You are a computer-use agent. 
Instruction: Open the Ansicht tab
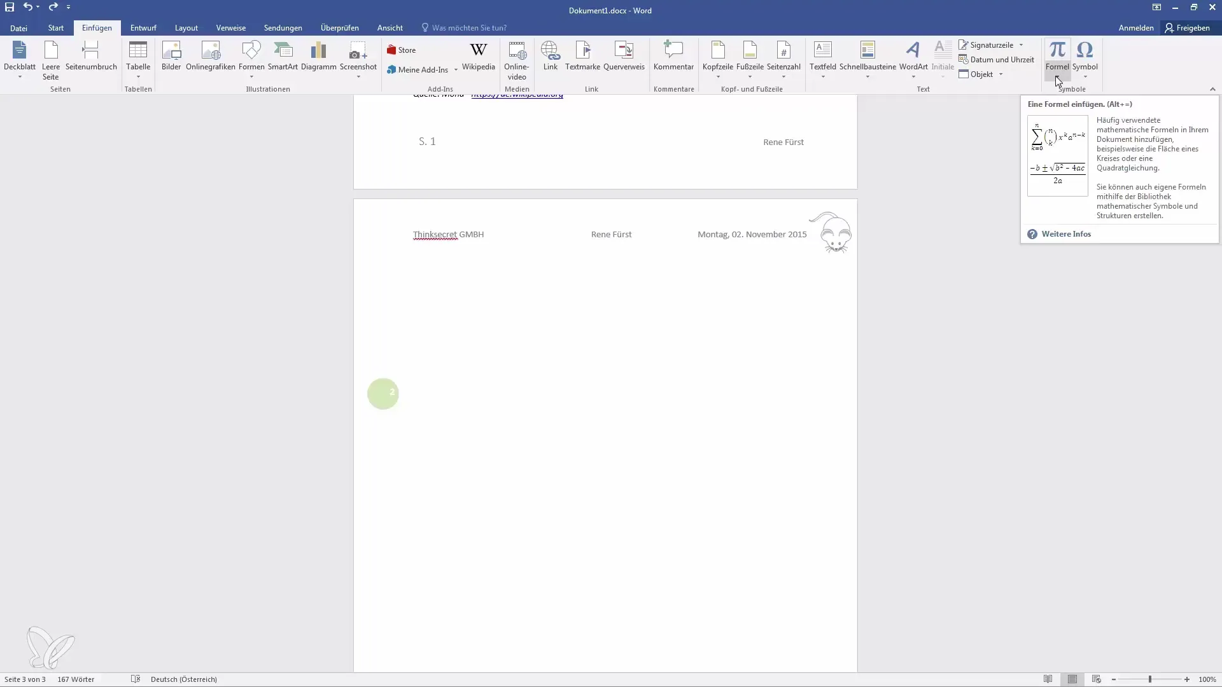tap(390, 28)
